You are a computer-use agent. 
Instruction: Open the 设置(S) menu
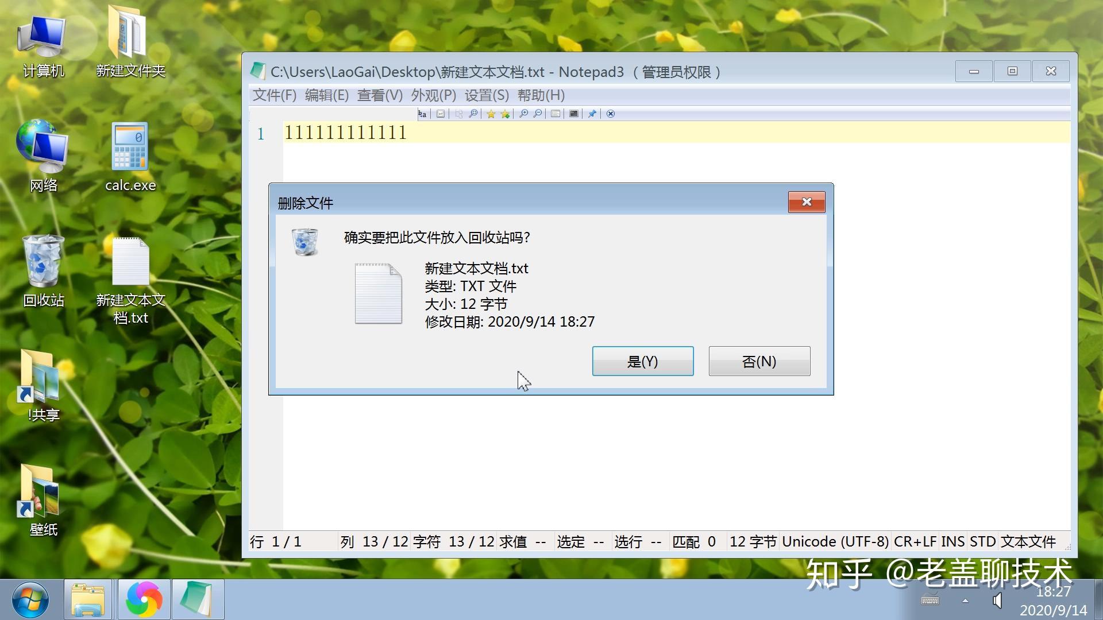pyautogui.click(x=485, y=95)
